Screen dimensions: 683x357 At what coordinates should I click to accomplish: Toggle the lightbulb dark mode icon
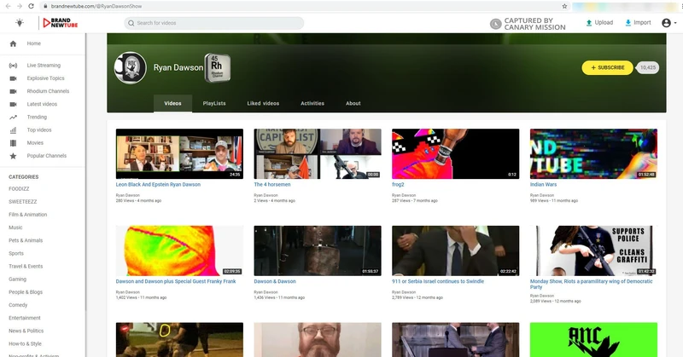click(20, 23)
